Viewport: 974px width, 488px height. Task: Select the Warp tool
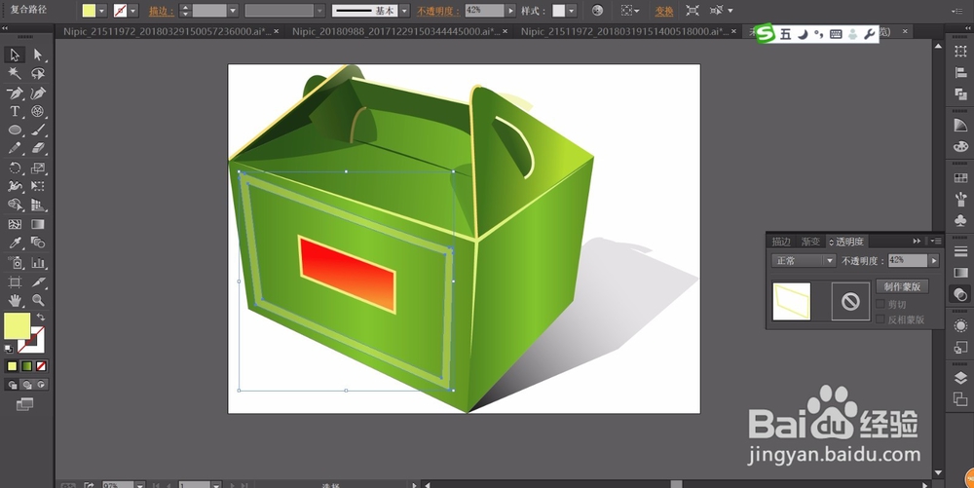(x=15, y=186)
